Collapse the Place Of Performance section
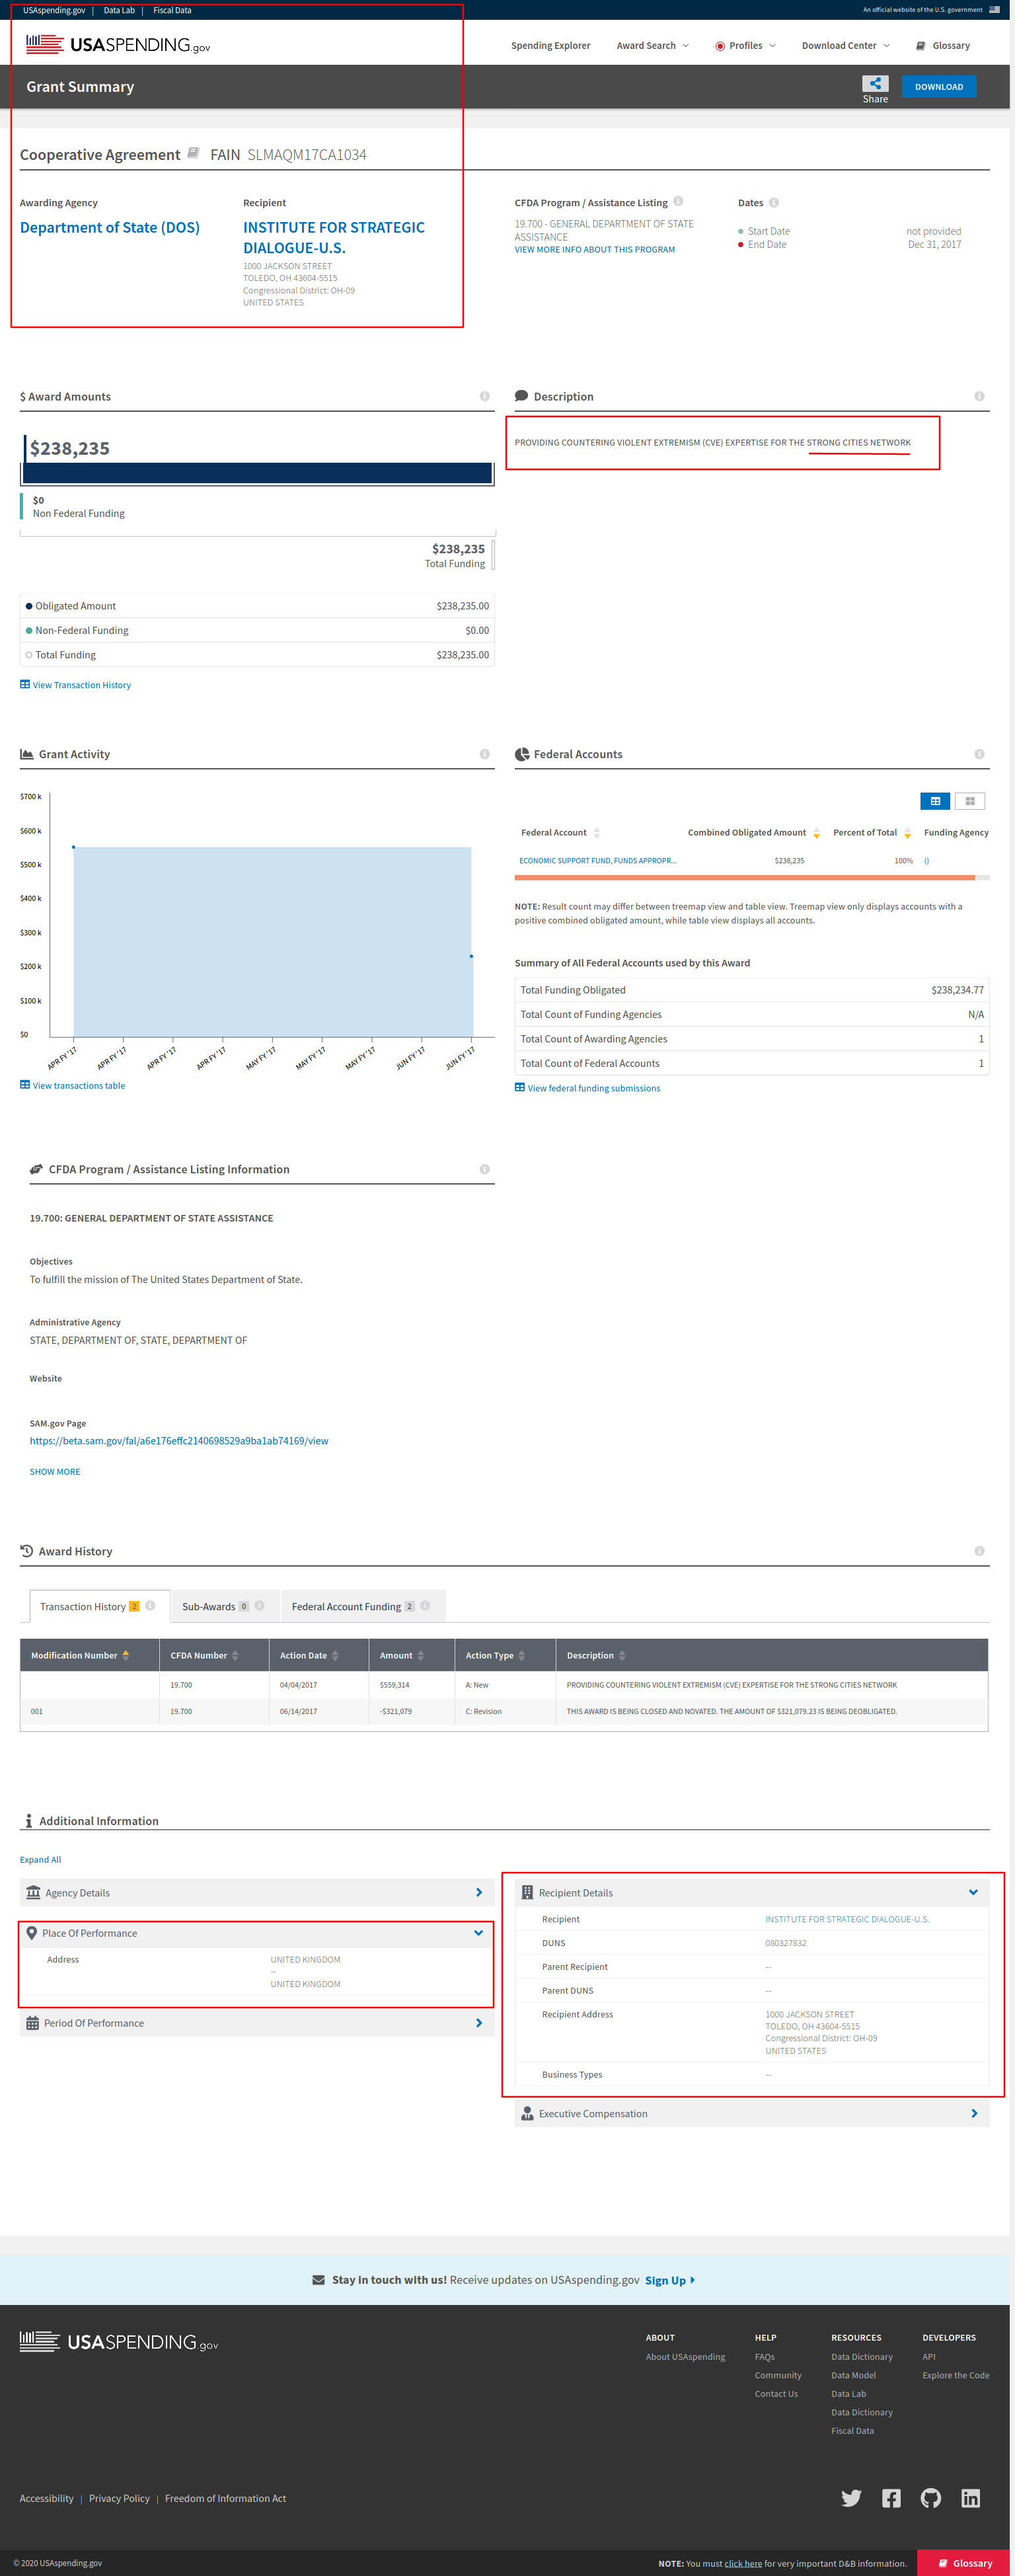1015x2576 pixels. [257, 1933]
